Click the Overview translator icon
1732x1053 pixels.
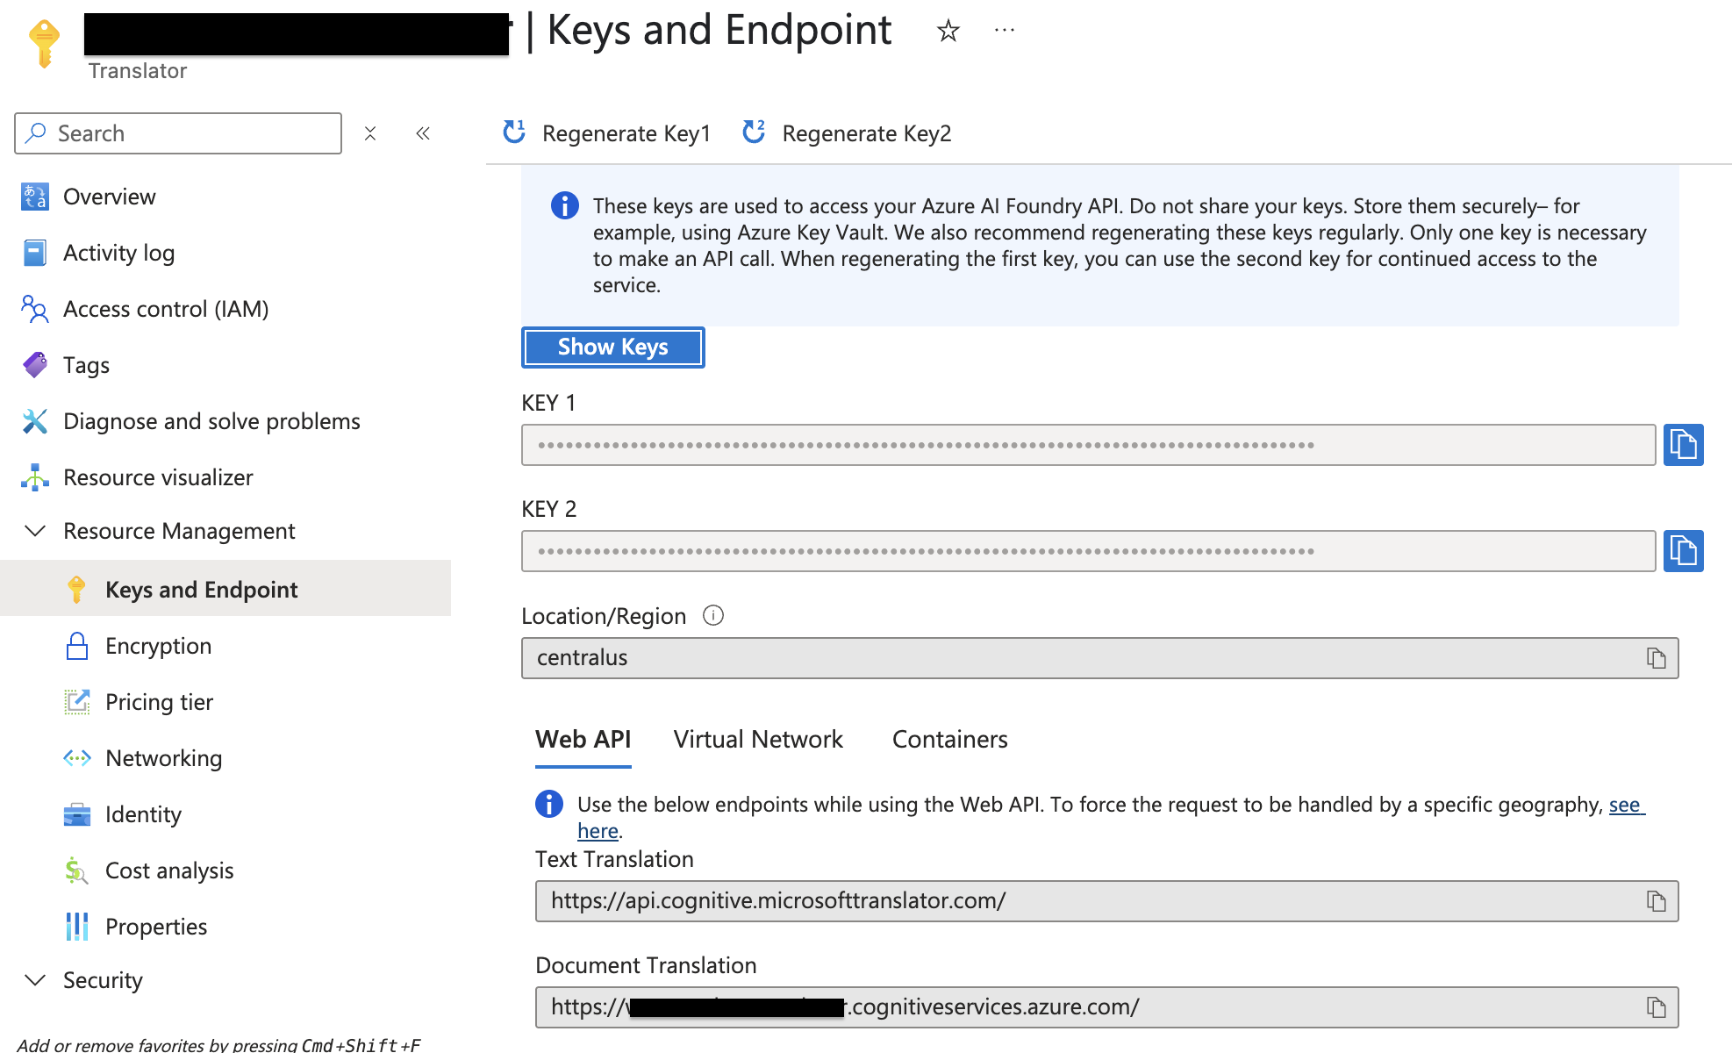click(35, 197)
